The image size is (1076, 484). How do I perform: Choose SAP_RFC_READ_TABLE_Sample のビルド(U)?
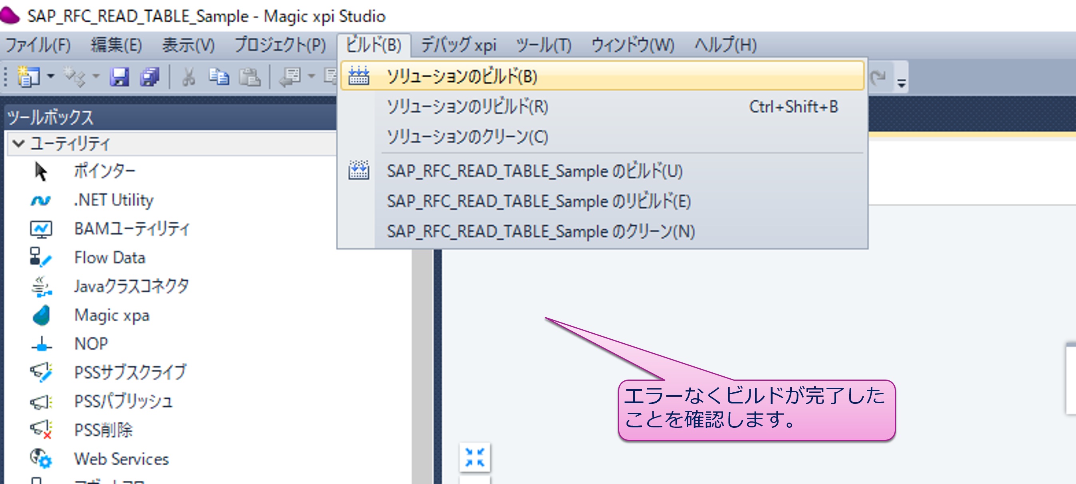tap(602, 171)
